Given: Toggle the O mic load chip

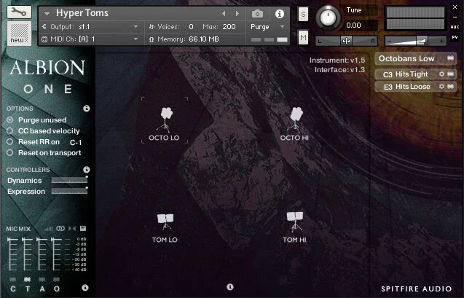Looking at the screenshot, I should coord(57,279).
